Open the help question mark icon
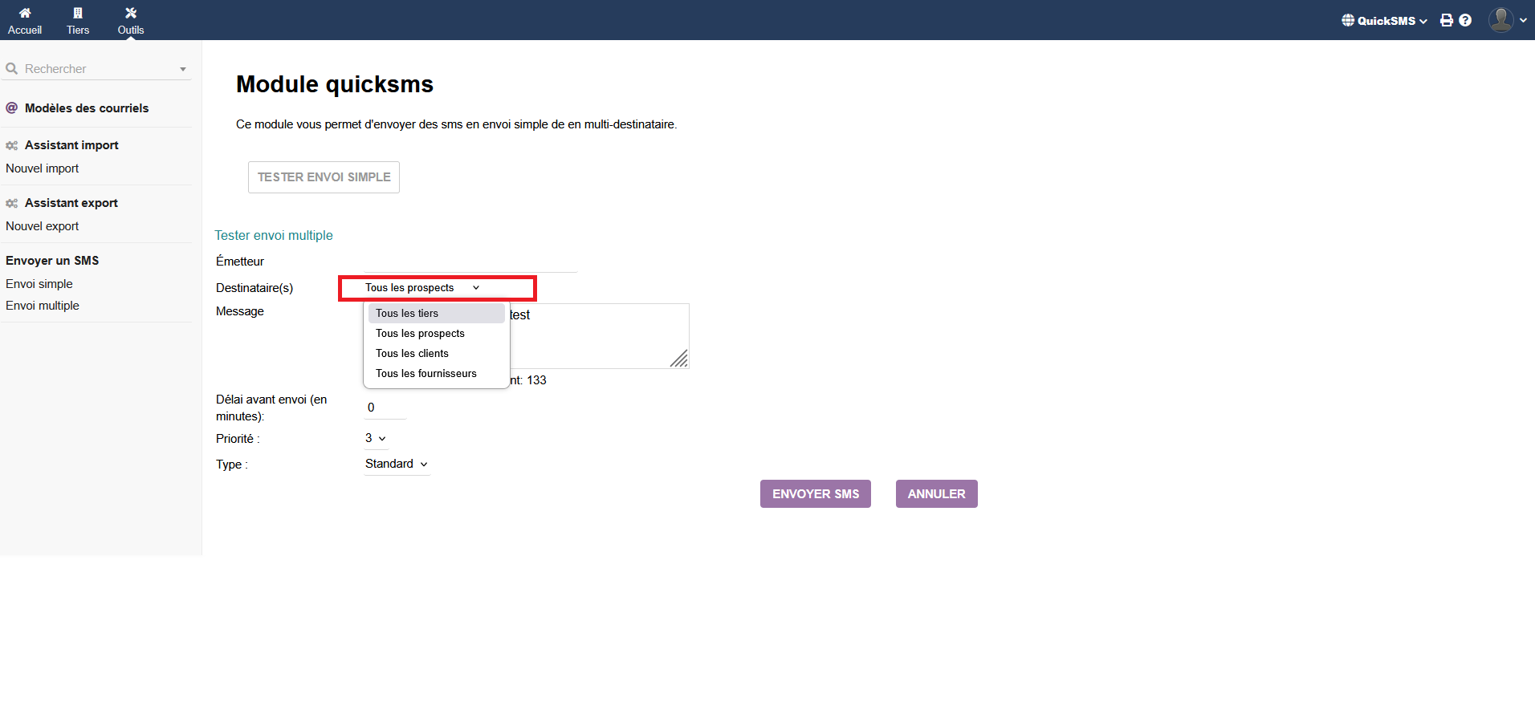Image resolution: width=1535 pixels, height=710 pixels. coord(1465,20)
